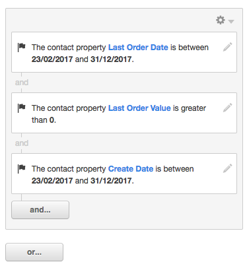This screenshot has height=266, width=247.
Task: Open the Last Order Value property link
Action: 139,108
